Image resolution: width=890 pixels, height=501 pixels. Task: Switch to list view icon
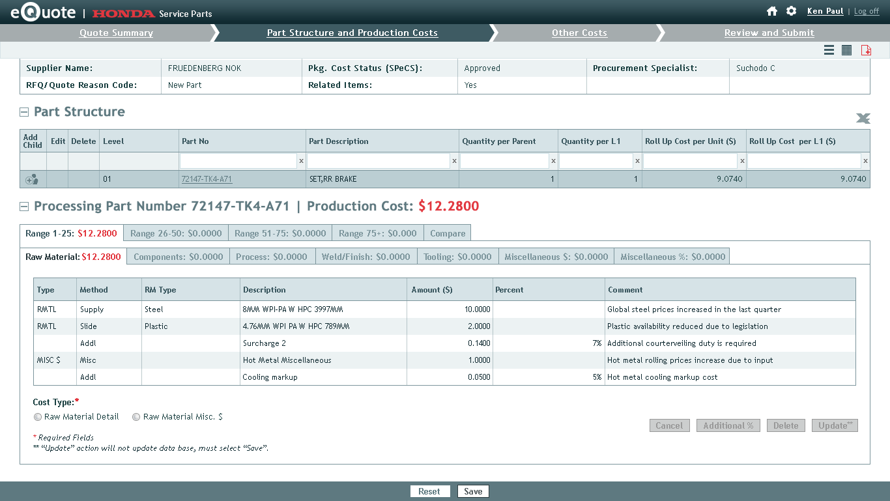(x=829, y=50)
